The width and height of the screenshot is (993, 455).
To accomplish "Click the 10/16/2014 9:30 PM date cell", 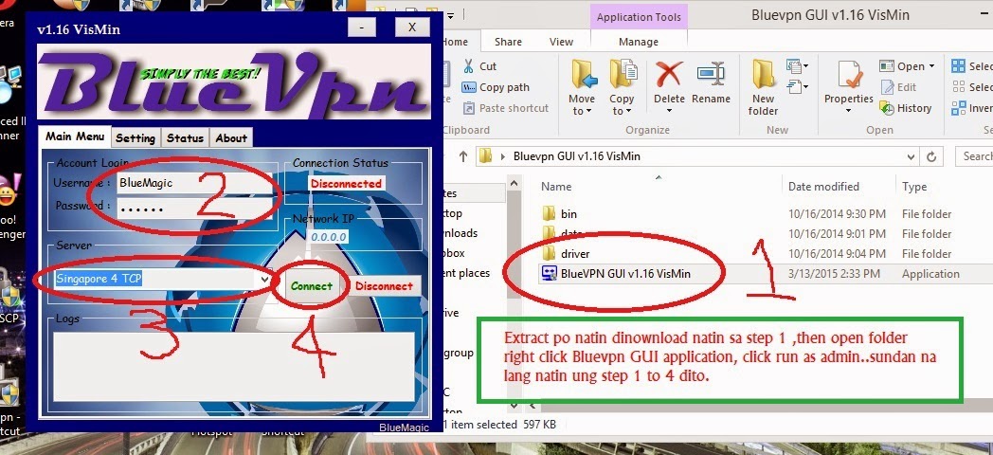I will 837,214.
